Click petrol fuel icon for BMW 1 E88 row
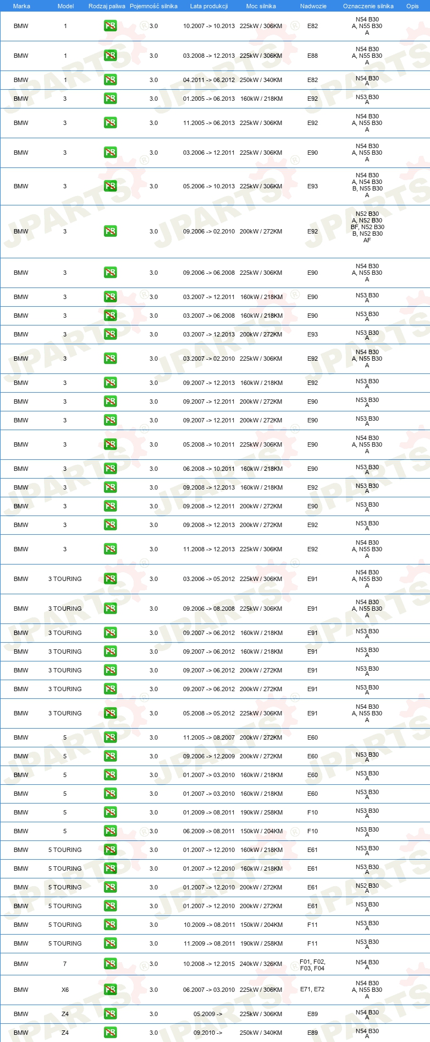Image resolution: width=430 pixels, height=1042 pixels. coord(110,56)
